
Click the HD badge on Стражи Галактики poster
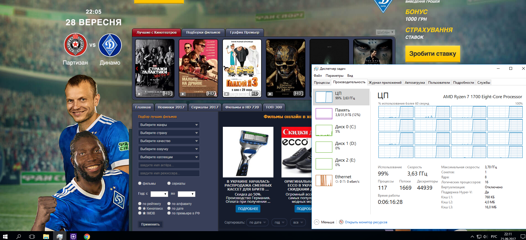(x=167, y=93)
